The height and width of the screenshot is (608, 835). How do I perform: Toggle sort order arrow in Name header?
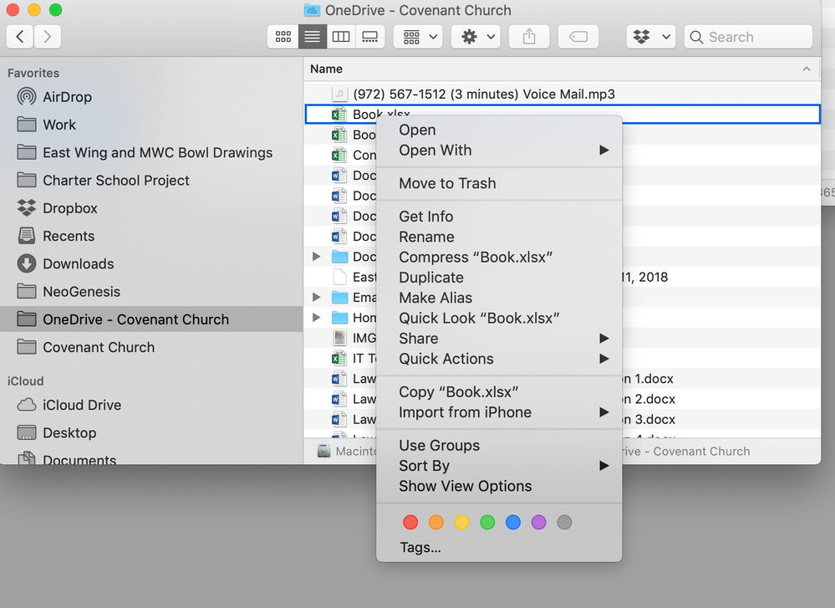click(807, 69)
